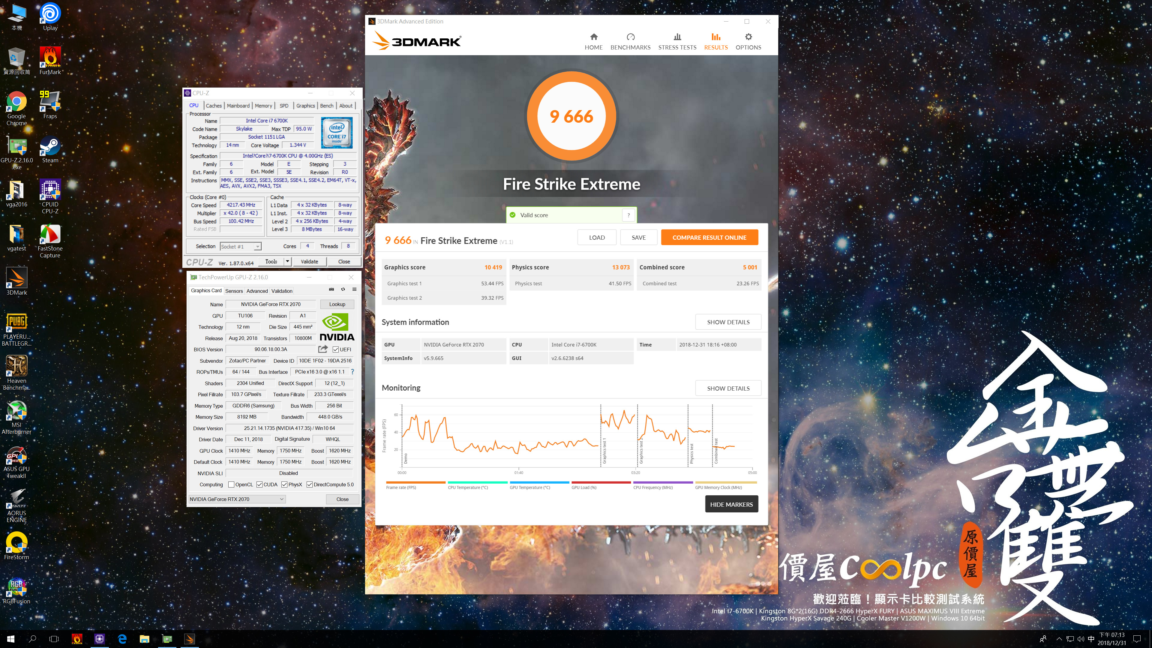This screenshot has height=648, width=1152.
Task: Open the 3DMark STRESS TESTS section
Action: coord(677,42)
